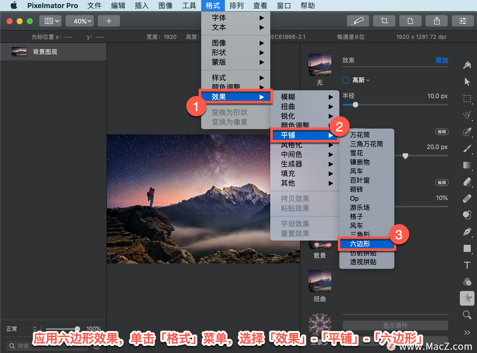The height and width of the screenshot is (353, 477).
Task: Open the 中间色 effects submenu item
Action: pyautogui.click(x=305, y=154)
